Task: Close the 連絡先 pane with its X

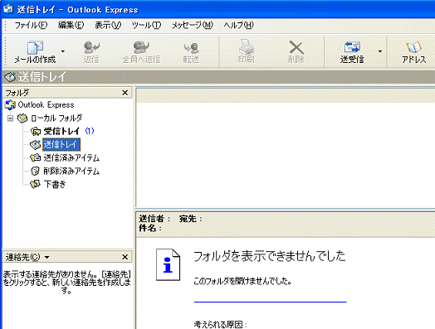Action: [x=125, y=257]
